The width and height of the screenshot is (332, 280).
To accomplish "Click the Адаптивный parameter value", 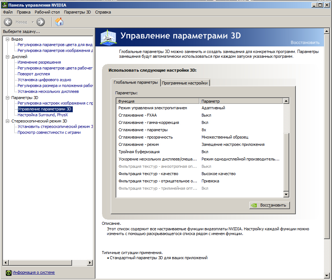I will tap(213, 108).
